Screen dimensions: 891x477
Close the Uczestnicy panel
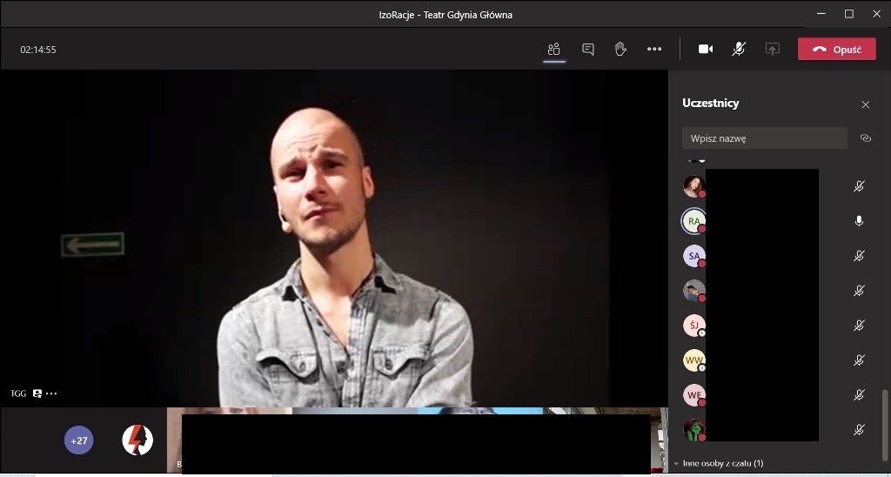[x=865, y=104]
